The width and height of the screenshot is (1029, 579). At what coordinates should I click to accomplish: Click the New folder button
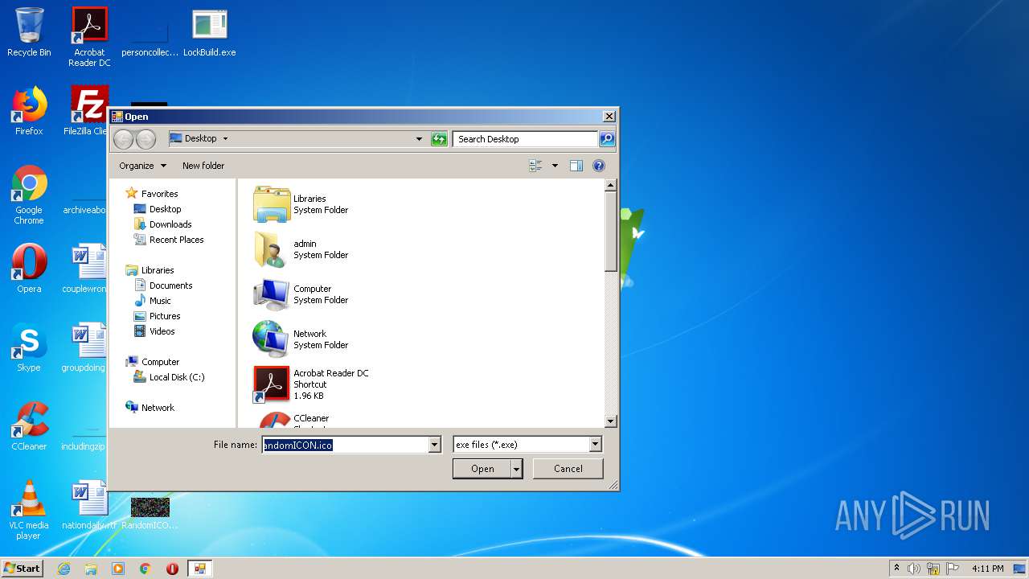(x=203, y=166)
